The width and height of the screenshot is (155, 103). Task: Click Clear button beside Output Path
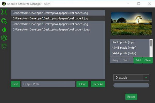82,84
